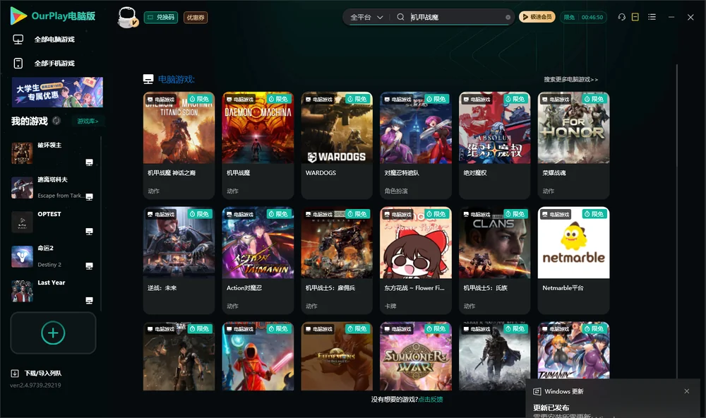Refresh the 我的游戏 list icon
This screenshot has width=706, height=418.
56,121
